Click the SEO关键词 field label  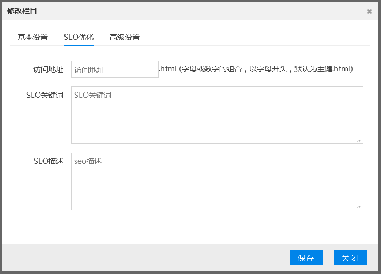coord(45,95)
